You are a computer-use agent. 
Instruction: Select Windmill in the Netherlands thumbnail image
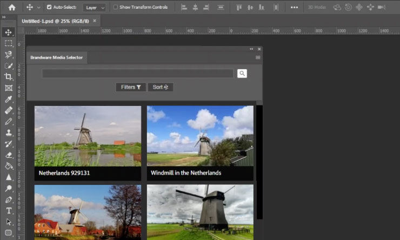[200, 136]
